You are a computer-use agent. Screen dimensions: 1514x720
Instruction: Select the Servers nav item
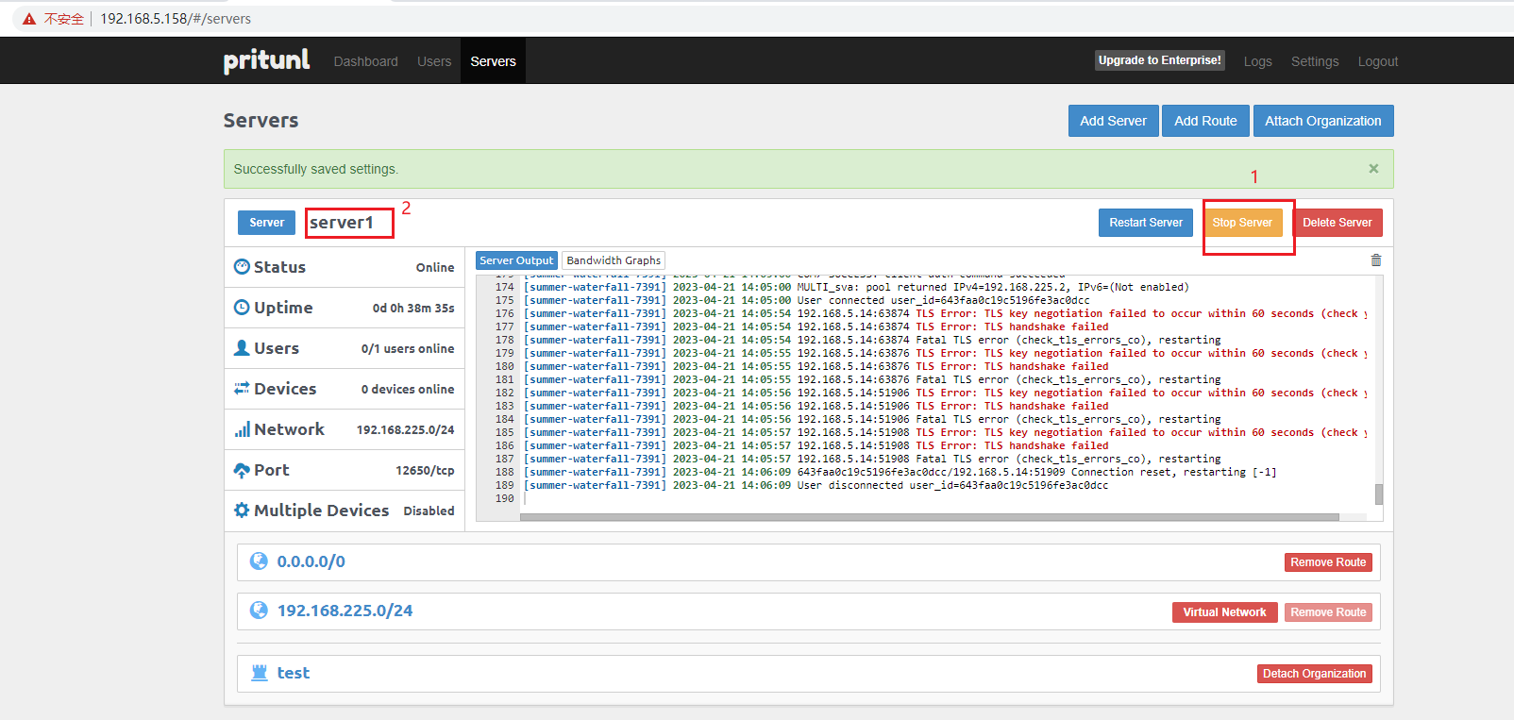coord(493,61)
